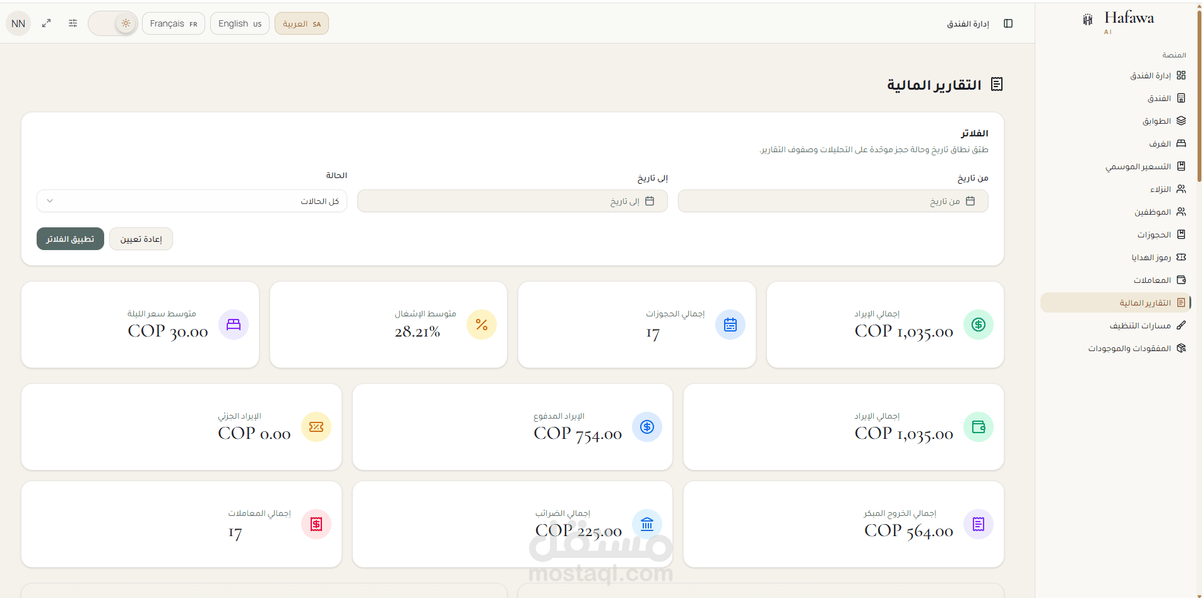Click the COP 225.00 taxes value
Screen dimensions: 1202x598
click(x=578, y=531)
